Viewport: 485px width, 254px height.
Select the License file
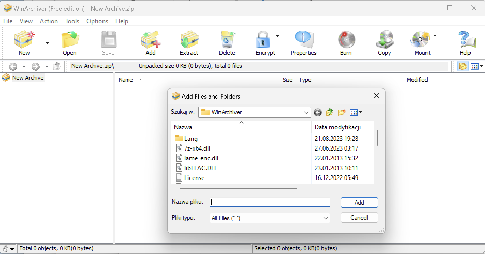tap(194, 178)
